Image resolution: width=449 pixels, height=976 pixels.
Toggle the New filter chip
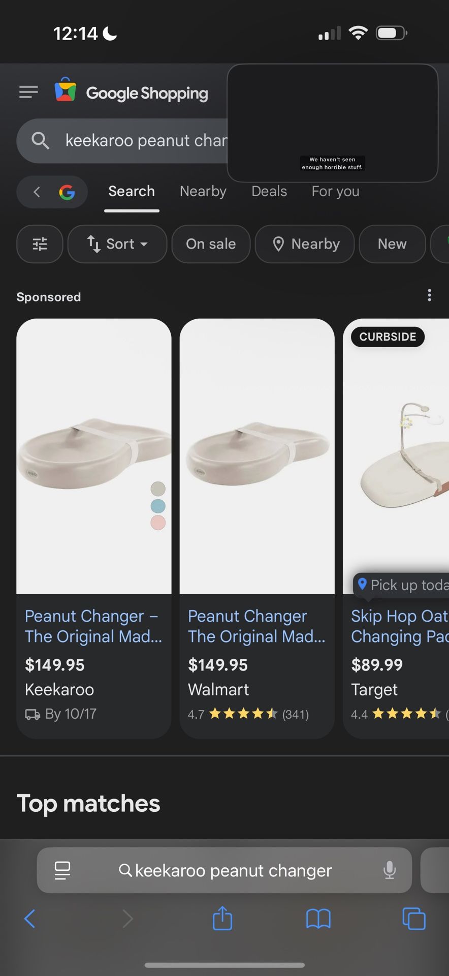click(x=392, y=244)
